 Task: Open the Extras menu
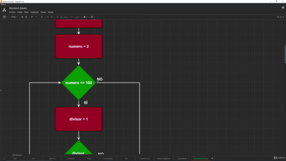click(43, 12)
